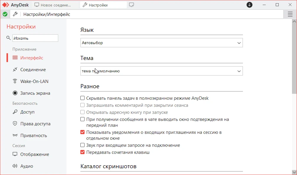Uncheck Передавать сочетания клавиш

pos(82,152)
